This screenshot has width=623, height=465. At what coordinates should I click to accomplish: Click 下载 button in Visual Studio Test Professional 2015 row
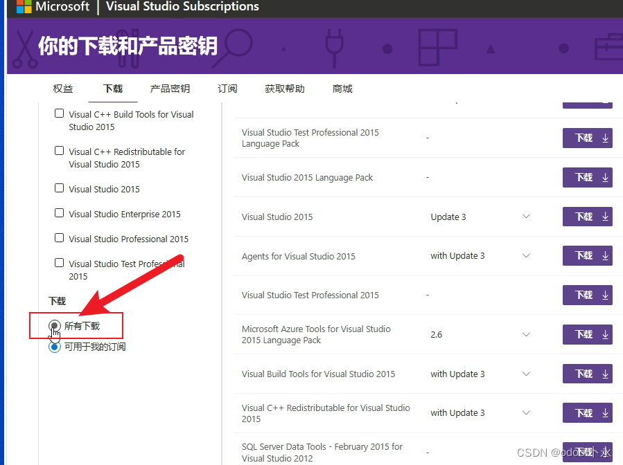click(x=587, y=295)
